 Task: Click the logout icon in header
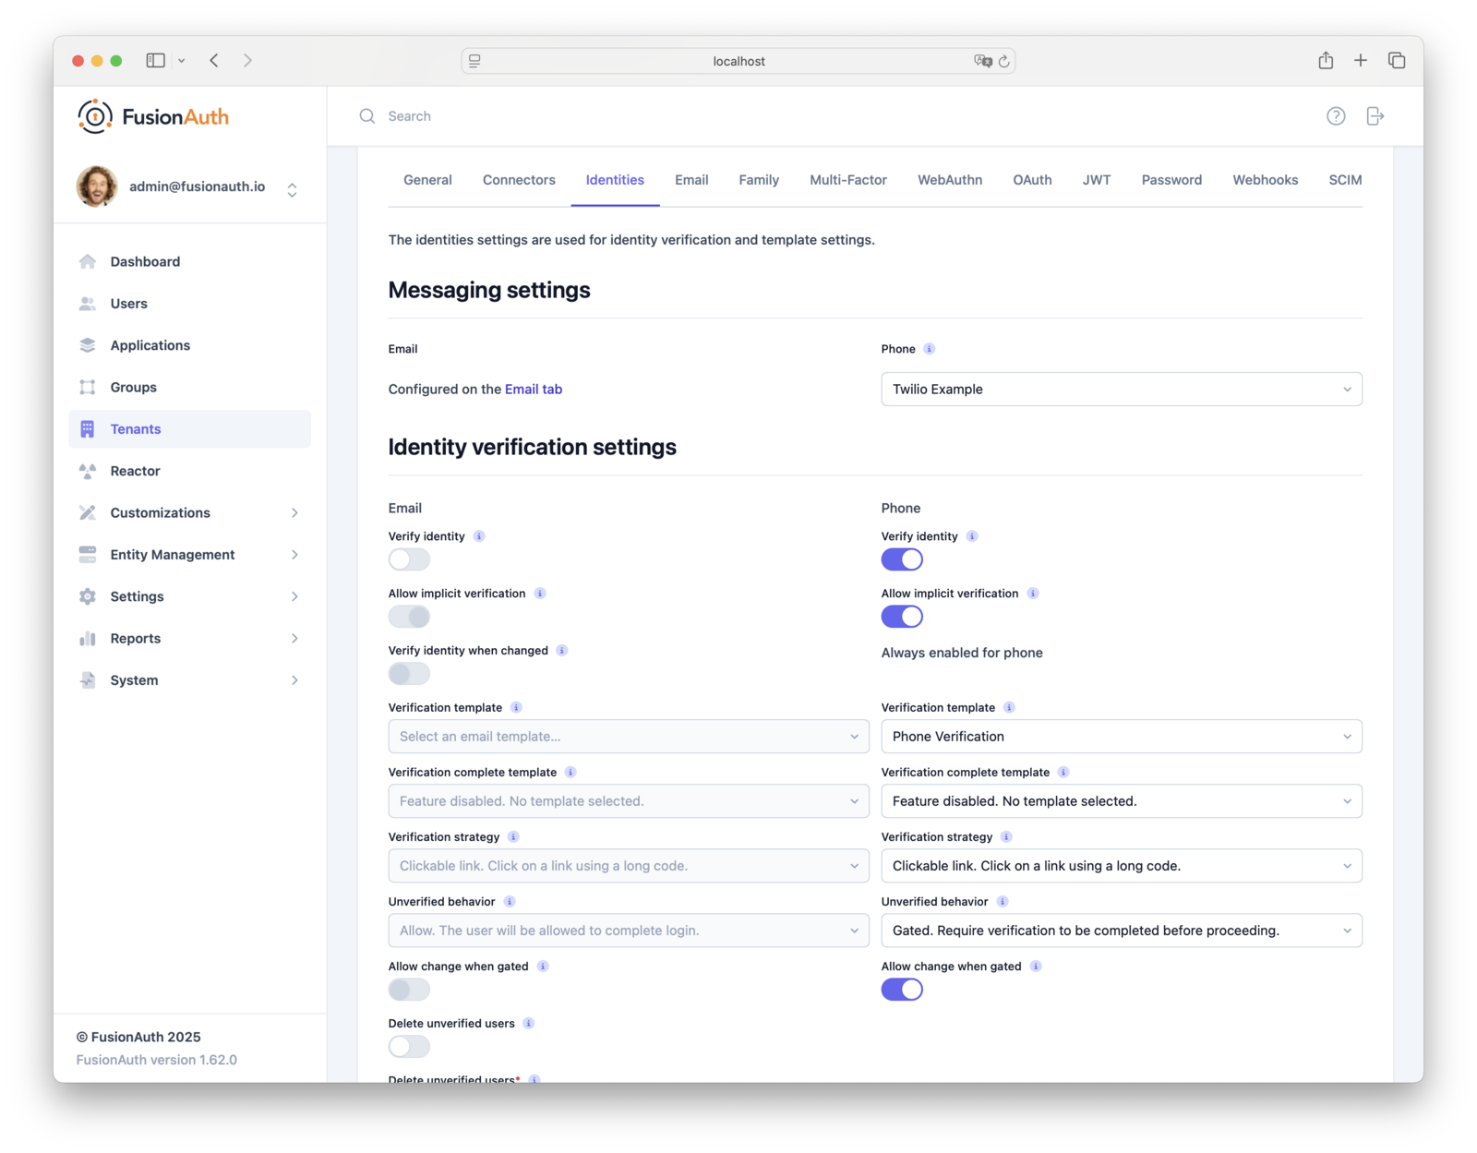click(1375, 116)
